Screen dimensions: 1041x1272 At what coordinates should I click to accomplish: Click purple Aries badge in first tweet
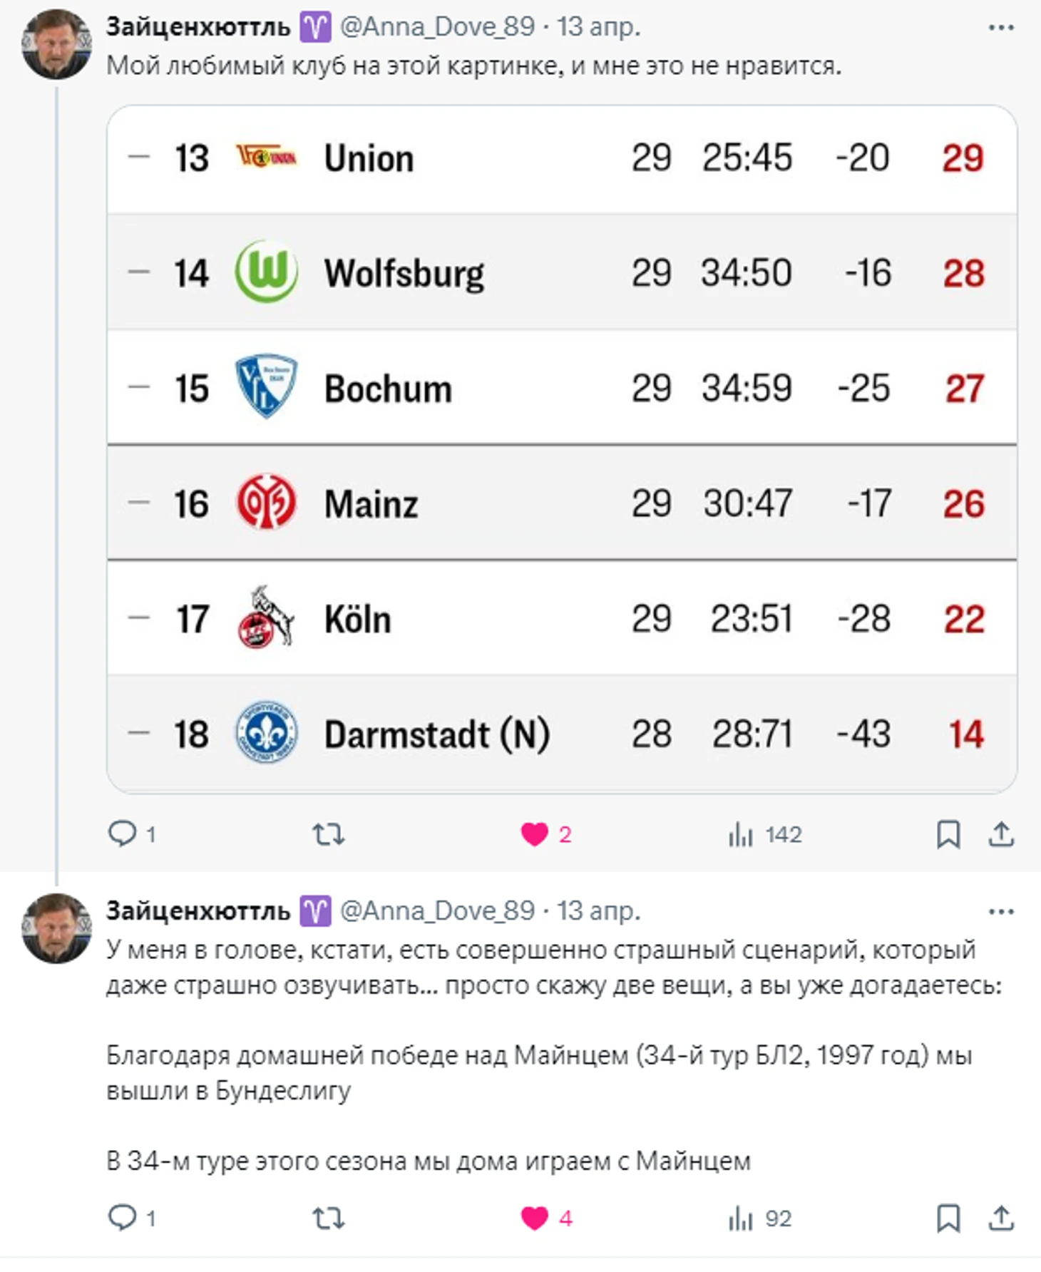[315, 27]
